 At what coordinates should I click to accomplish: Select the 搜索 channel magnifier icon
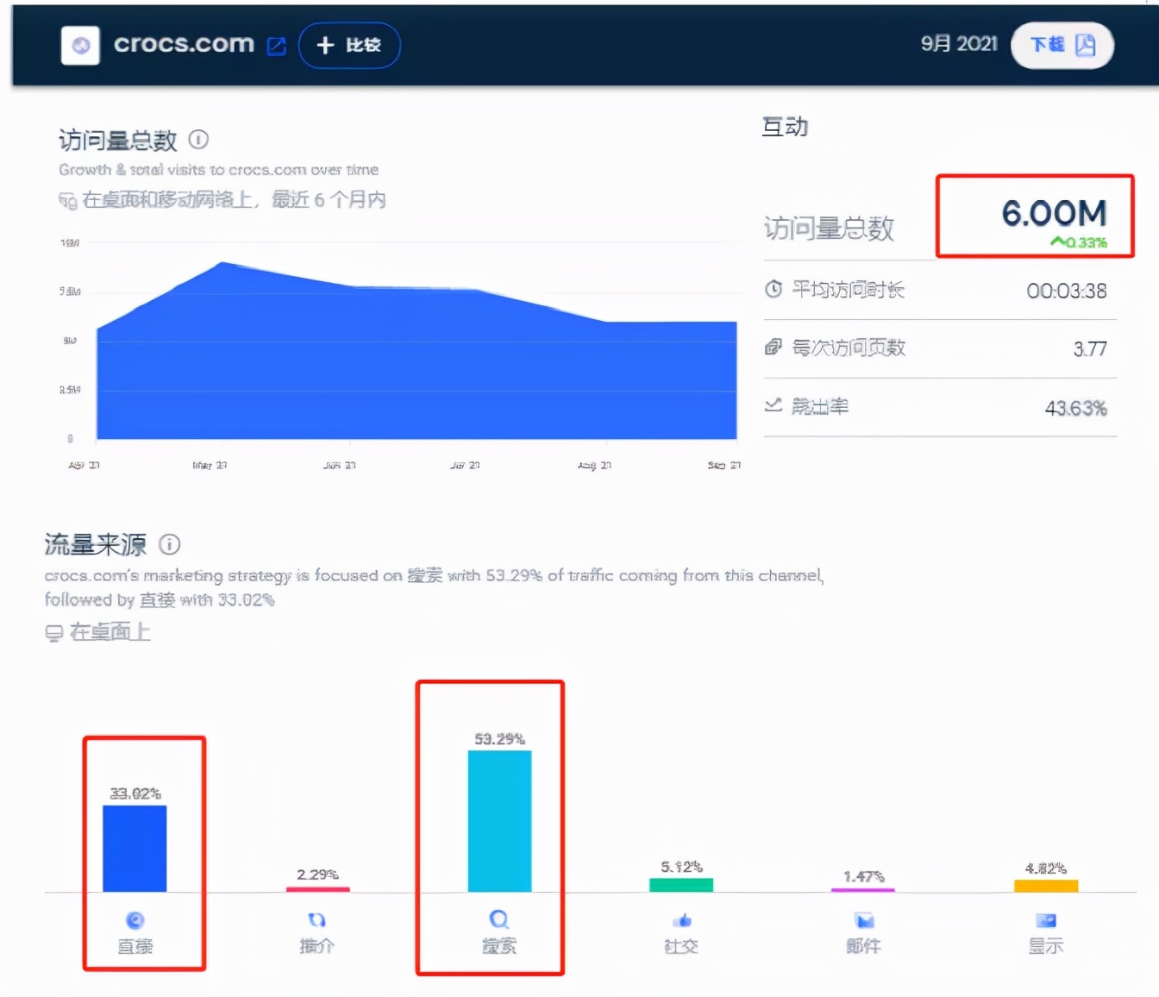499,920
